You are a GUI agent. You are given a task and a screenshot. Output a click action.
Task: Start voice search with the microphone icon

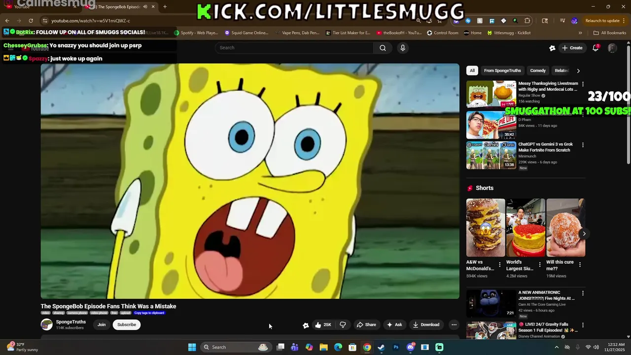click(x=403, y=48)
